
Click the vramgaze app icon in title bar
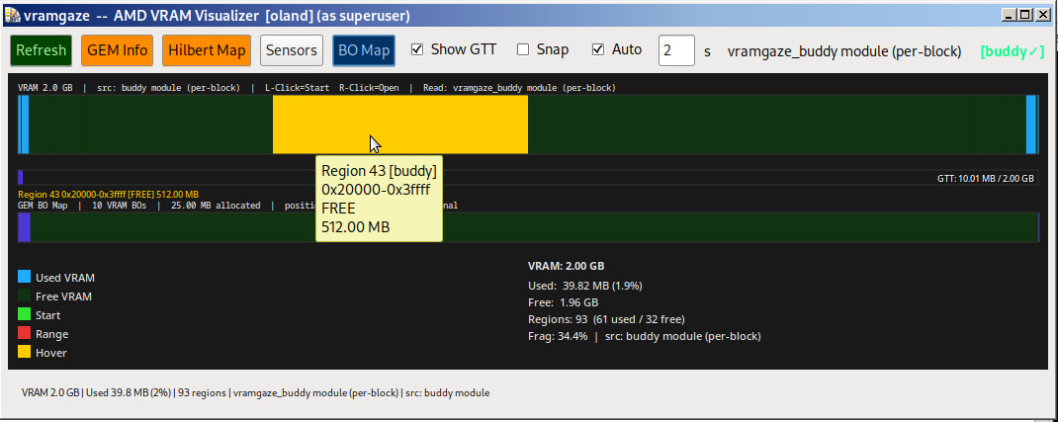point(12,17)
